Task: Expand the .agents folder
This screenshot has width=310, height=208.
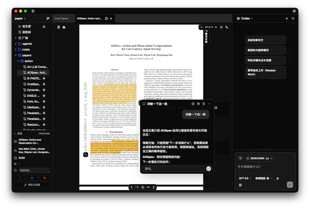Action: pyautogui.click(x=15, y=44)
